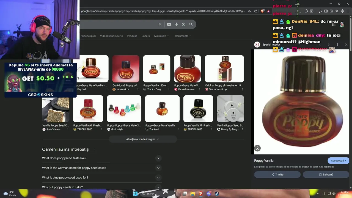Viewport: 352px width, 198px height.
Task: Open the Brave VPN shield icon
Action: [x=342, y=11]
